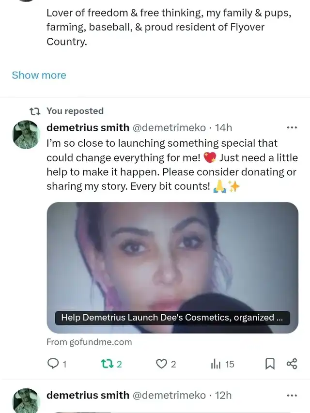Viewport: 310px width, 413px height.
Task: Open the "From gofundme.com" source link
Action: click(89, 342)
